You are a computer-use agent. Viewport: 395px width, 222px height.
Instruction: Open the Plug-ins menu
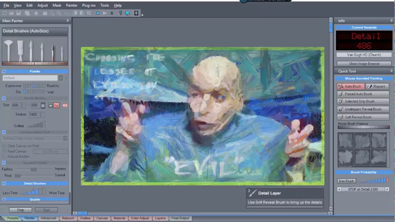click(x=89, y=5)
